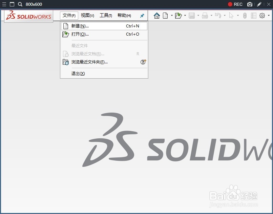Take a screenshot with the camera icon
Image resolution: width=273 pixels, height=214 pixels.
250,4
